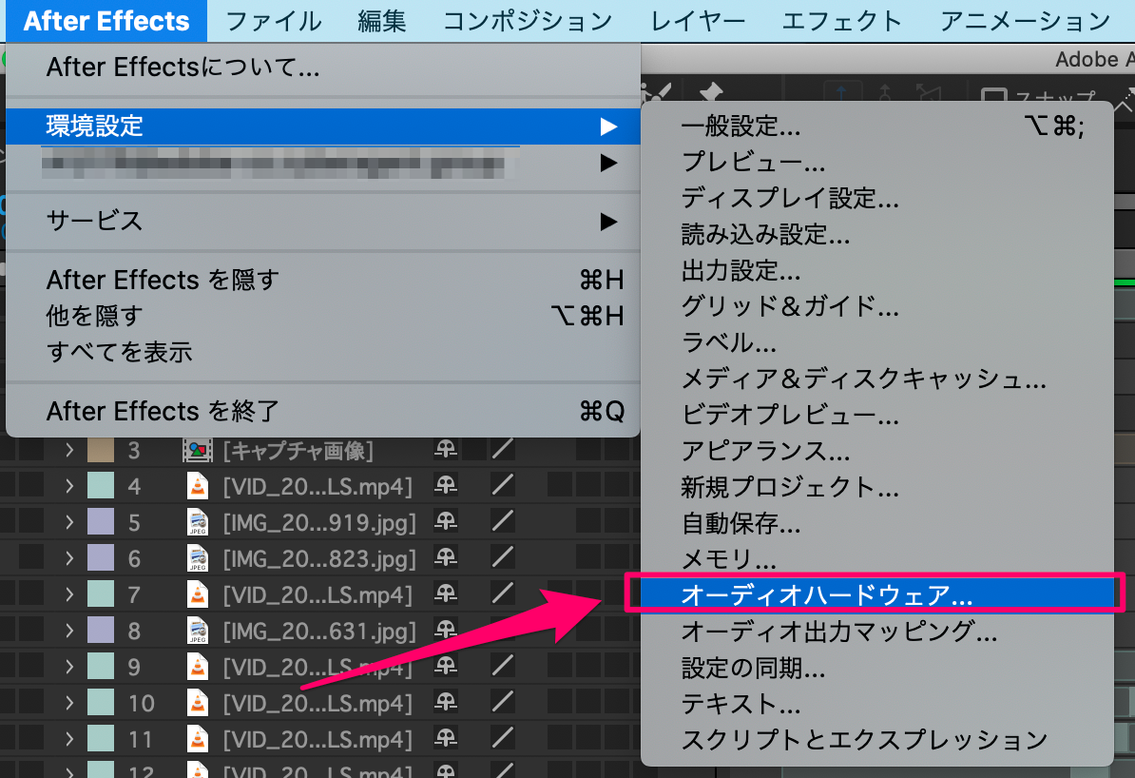1135x778 pixels.
Task: Open the 編集 menu
Action: pos(381,21)
